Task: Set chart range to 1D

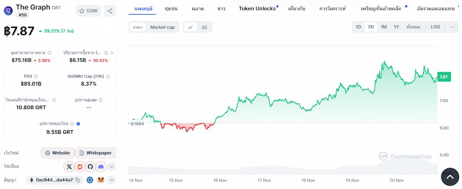Action: 358,27
